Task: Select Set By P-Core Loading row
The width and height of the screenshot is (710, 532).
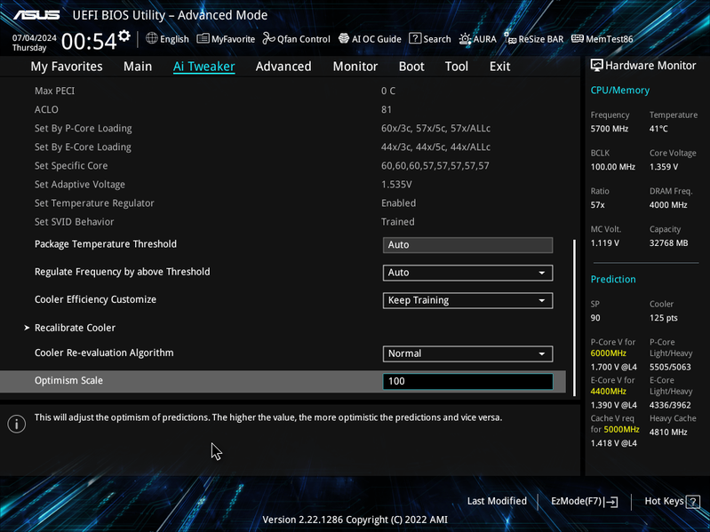Action: point(283,129)
